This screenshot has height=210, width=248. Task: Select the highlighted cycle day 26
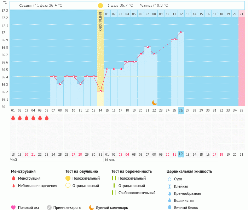(181, 110)
